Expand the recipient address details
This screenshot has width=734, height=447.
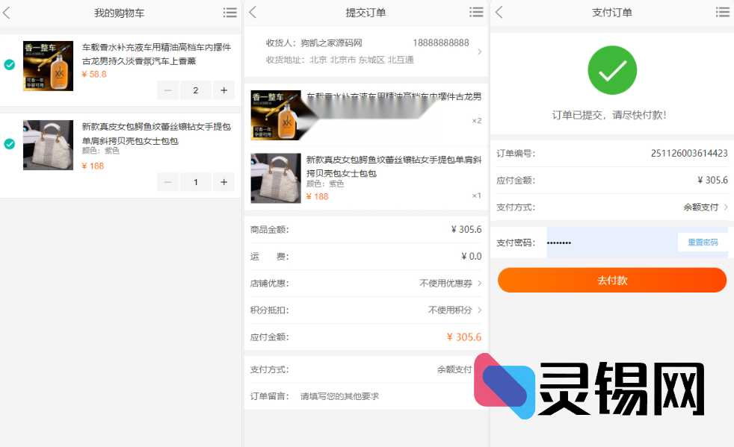pyautogui.click(x=478, y=51)
